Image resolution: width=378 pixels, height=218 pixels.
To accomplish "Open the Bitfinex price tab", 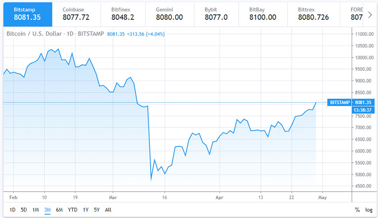I will tap(121, 14).
